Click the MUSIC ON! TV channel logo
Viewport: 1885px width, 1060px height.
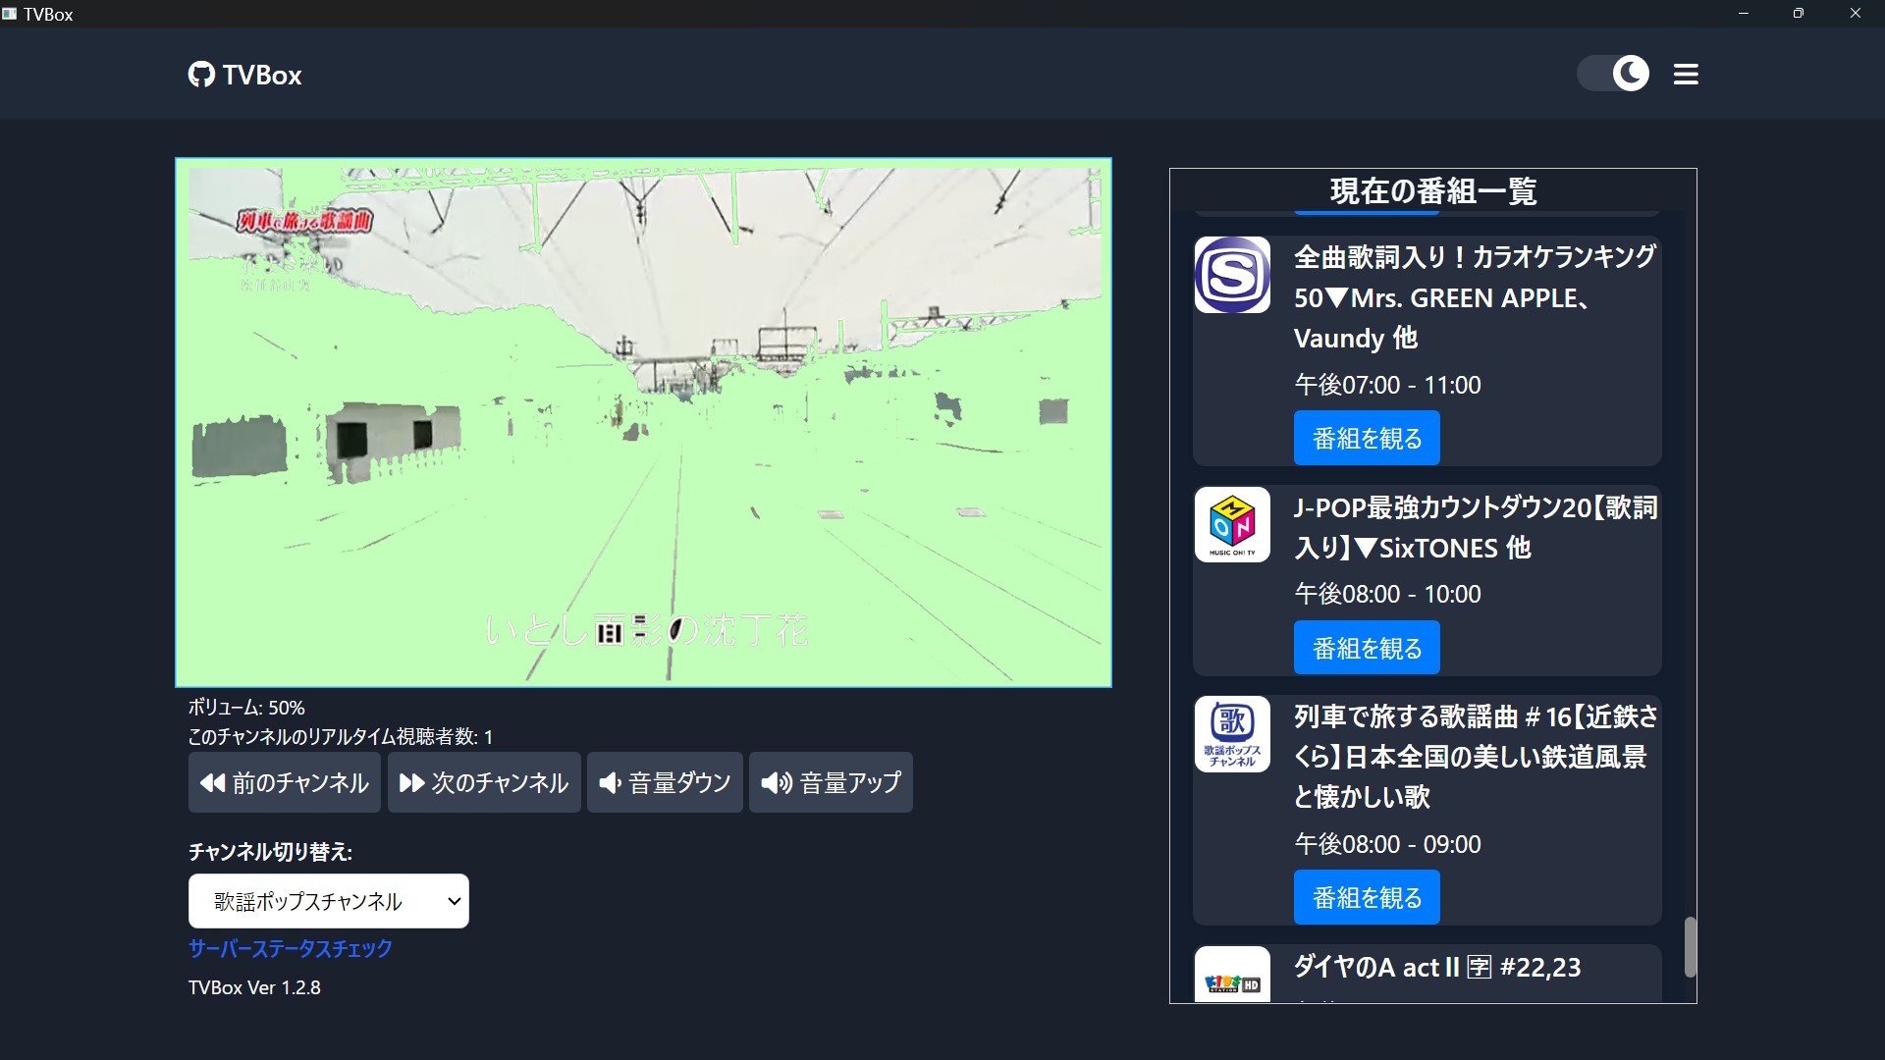[x=1231, y=525]
